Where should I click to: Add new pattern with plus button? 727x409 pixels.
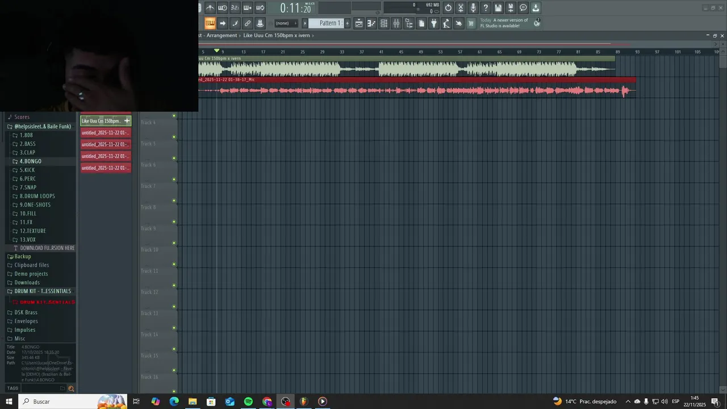pyautogui.click(x=348, y=23)
